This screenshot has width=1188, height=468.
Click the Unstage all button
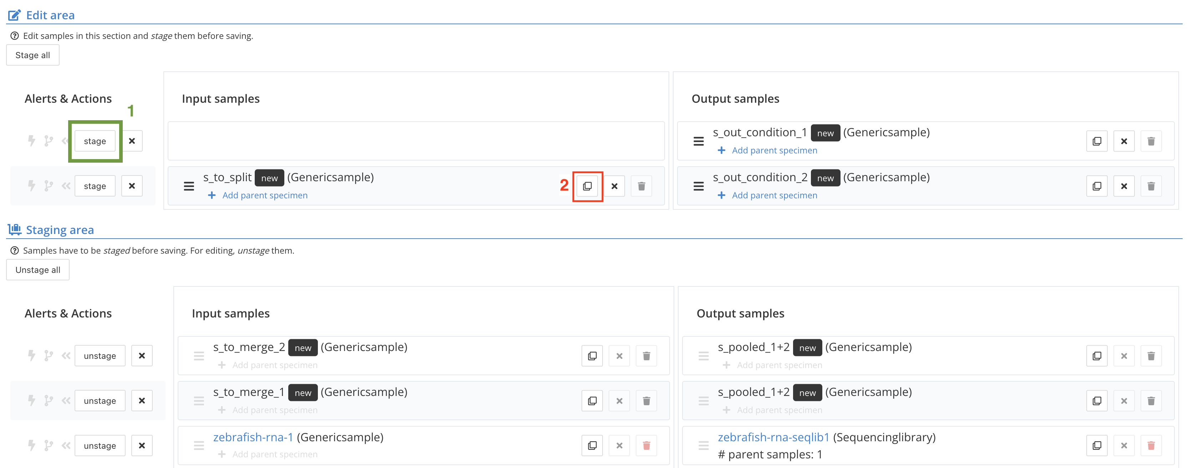point(38,270)
